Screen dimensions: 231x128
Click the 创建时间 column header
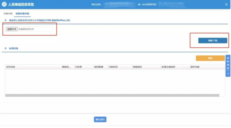pyautogui.click(x=146, y=67)
